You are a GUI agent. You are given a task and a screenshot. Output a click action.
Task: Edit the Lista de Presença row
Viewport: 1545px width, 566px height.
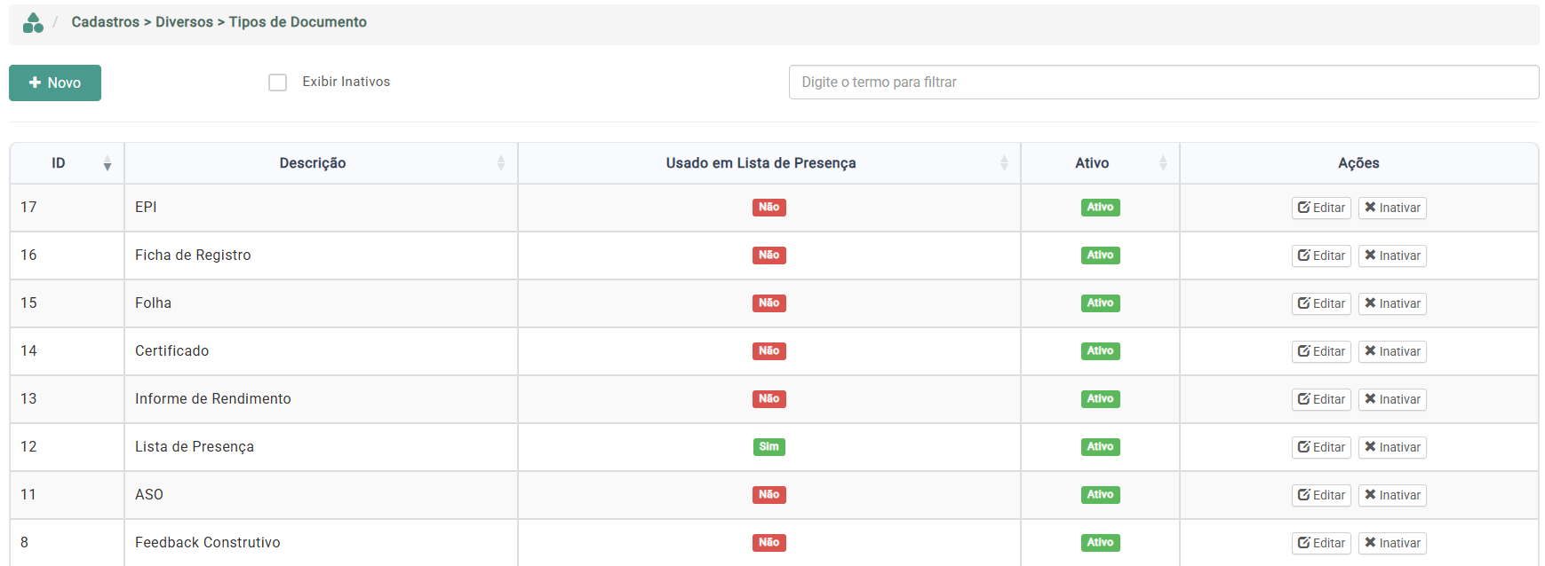point(1320,447)
